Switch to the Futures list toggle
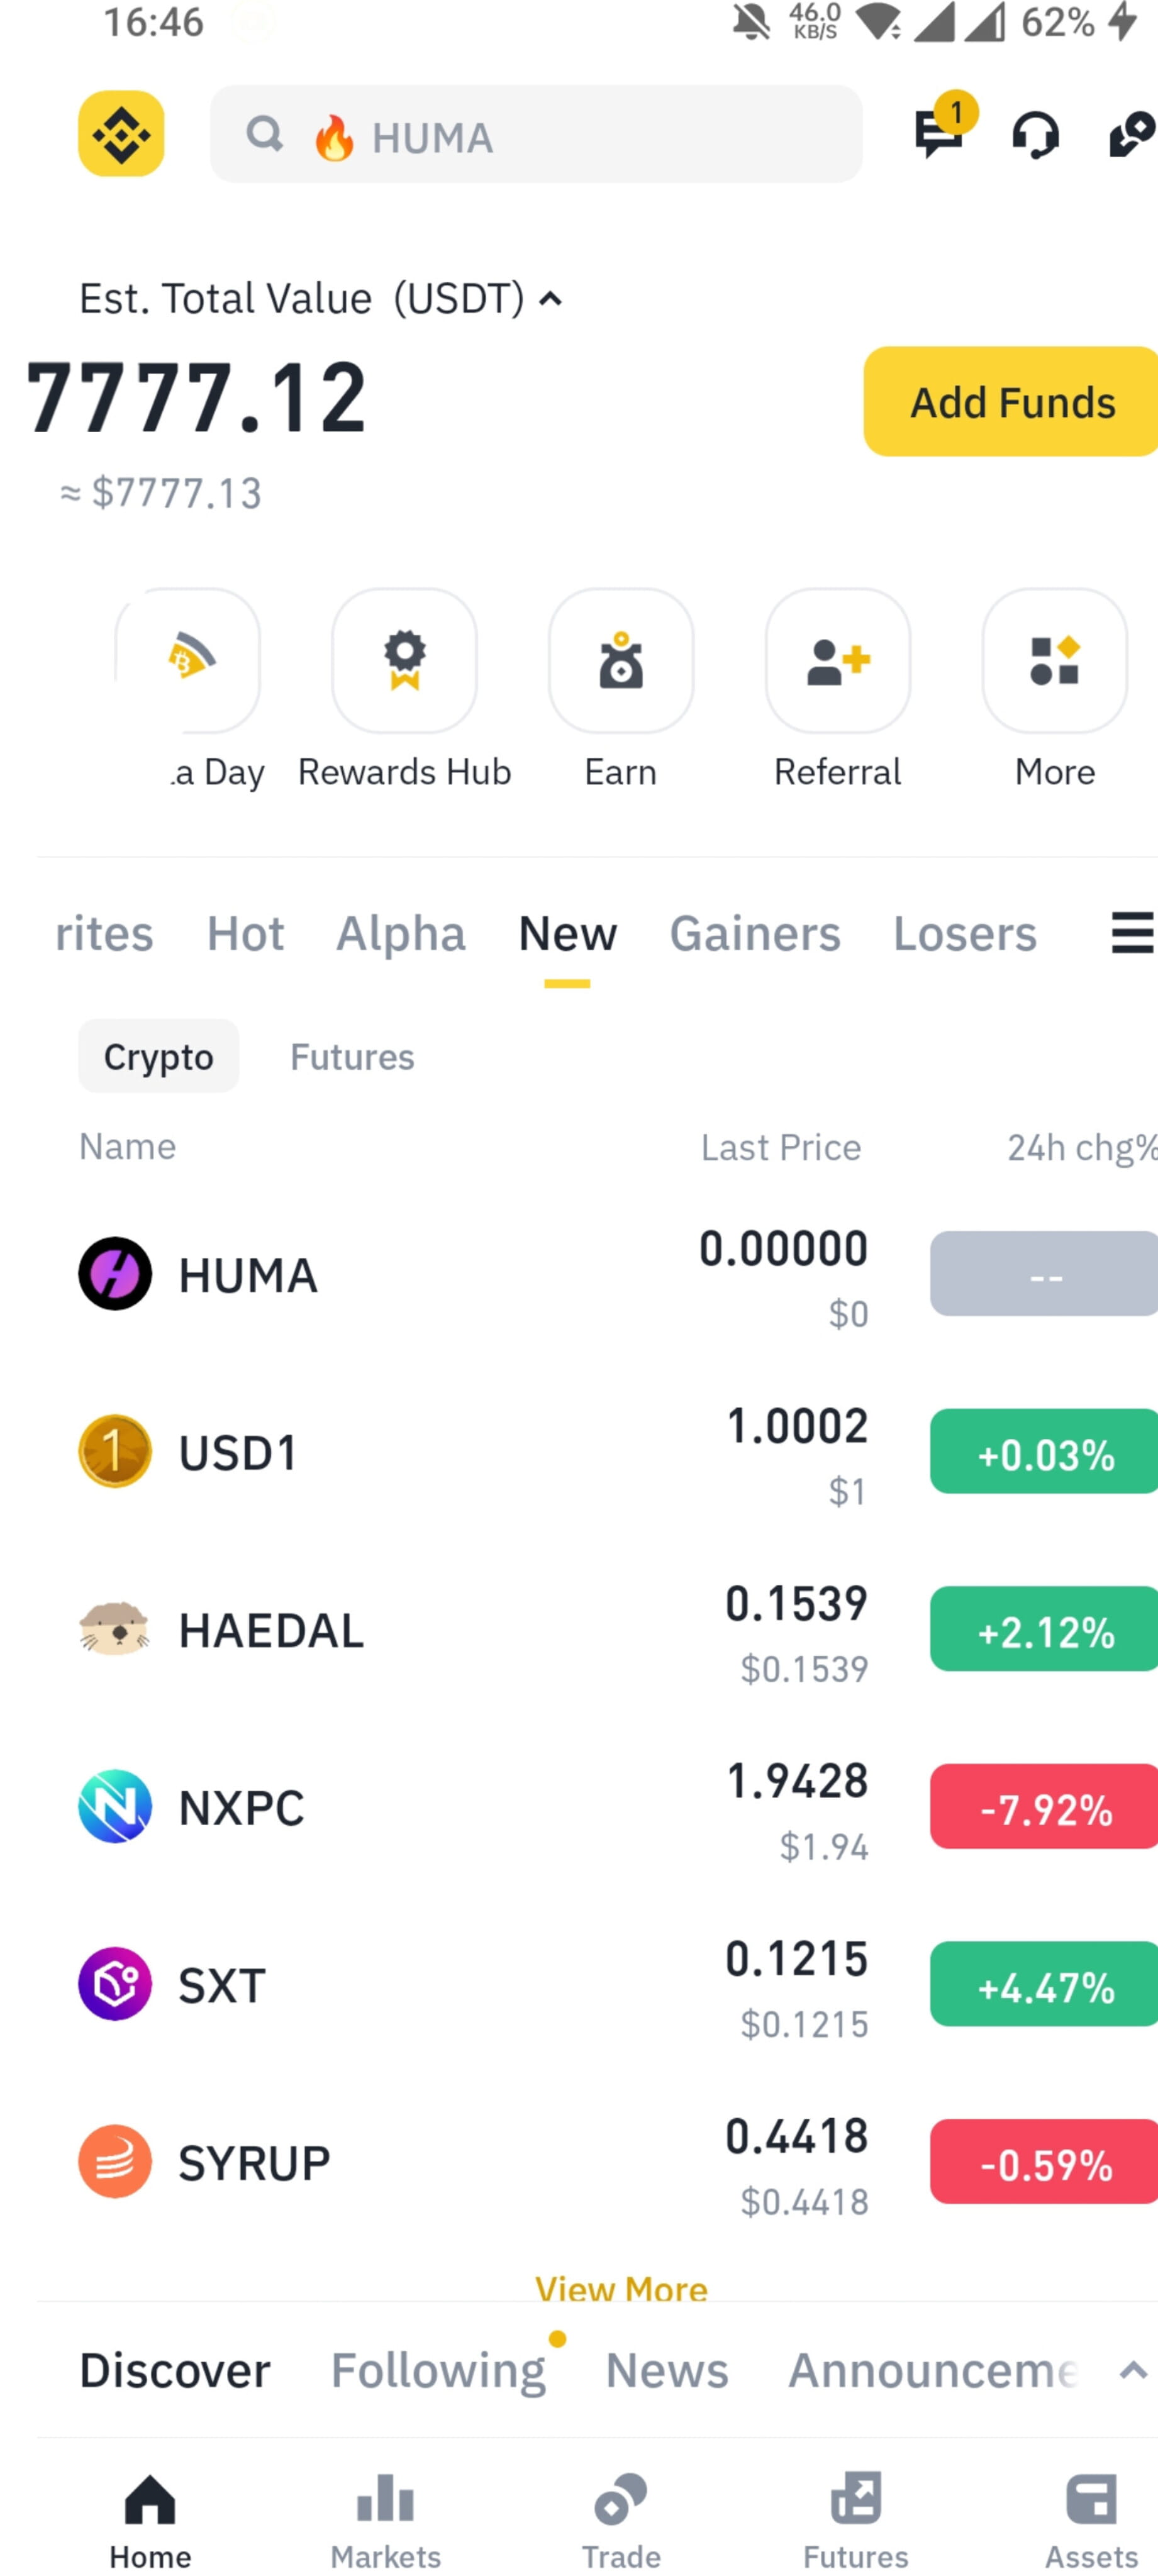The image size is (1158, 2576). point(352,1056)
